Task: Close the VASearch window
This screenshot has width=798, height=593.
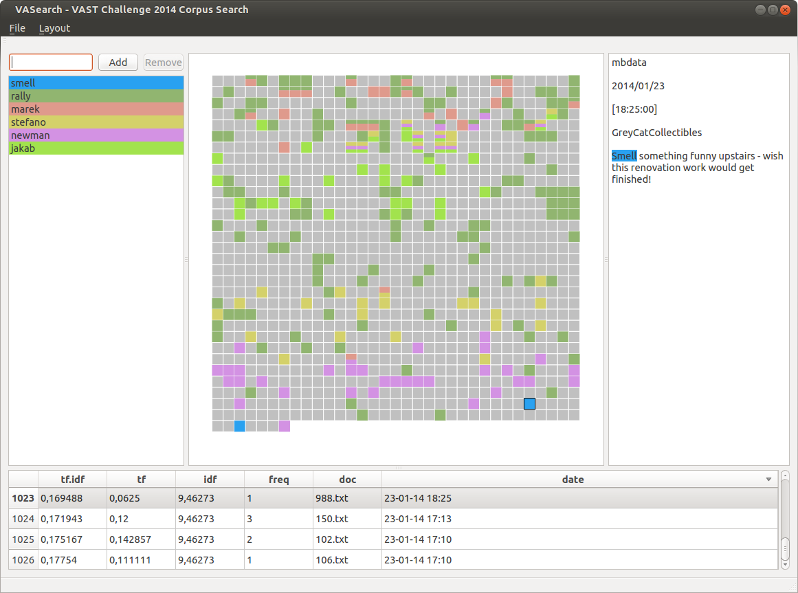Action: (785, 10)
